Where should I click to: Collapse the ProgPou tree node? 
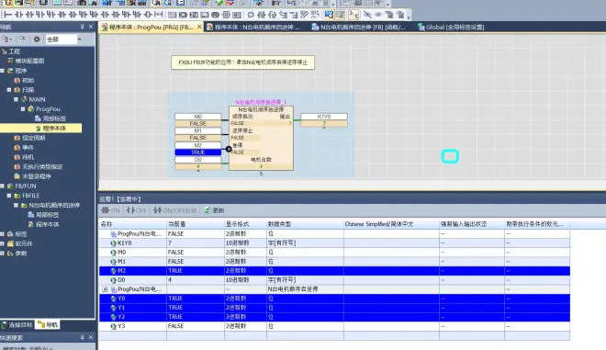point(23,108)
